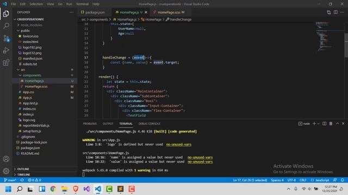Split the editor to the right
The image size is (348, 195).
click(x=335, y=12)
